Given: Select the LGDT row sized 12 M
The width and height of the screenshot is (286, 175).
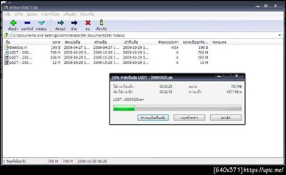Looking at the screenshot, I should (106, 62).
